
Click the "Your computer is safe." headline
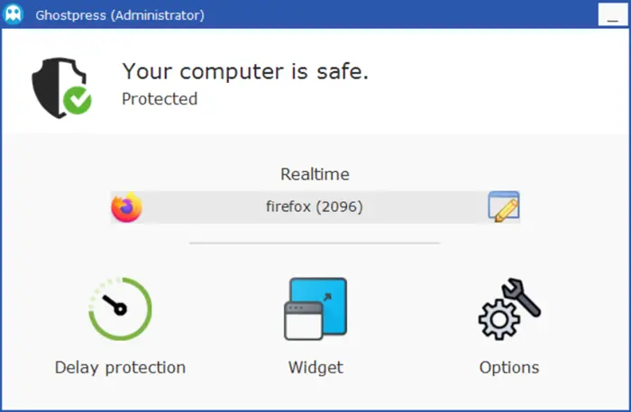point(245,71)
